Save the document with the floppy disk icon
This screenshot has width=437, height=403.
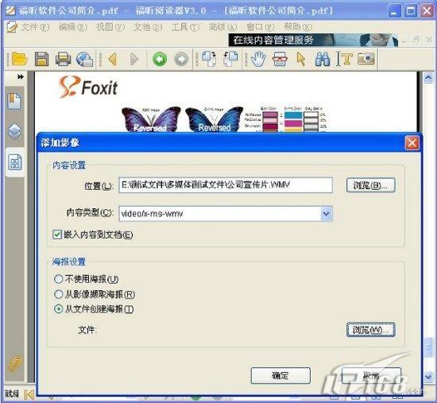tap(41, 59)
